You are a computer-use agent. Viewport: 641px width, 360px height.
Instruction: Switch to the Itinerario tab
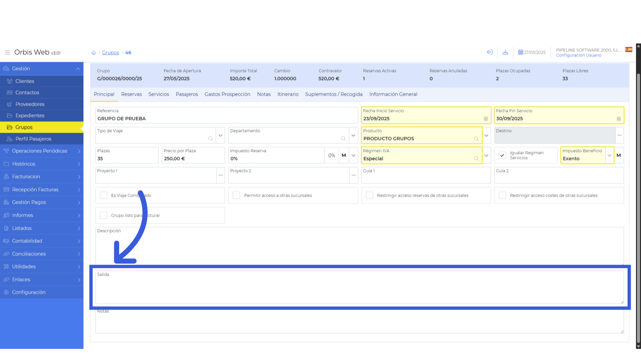[288, 94]
